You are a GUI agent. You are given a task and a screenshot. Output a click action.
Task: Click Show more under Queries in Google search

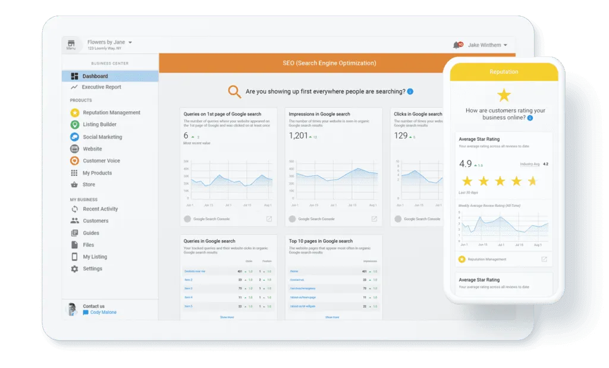click(227, 317)
